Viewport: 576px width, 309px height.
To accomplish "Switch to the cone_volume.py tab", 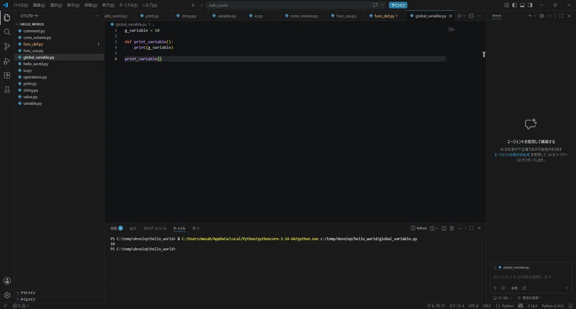I will click(x=304, y=16).
